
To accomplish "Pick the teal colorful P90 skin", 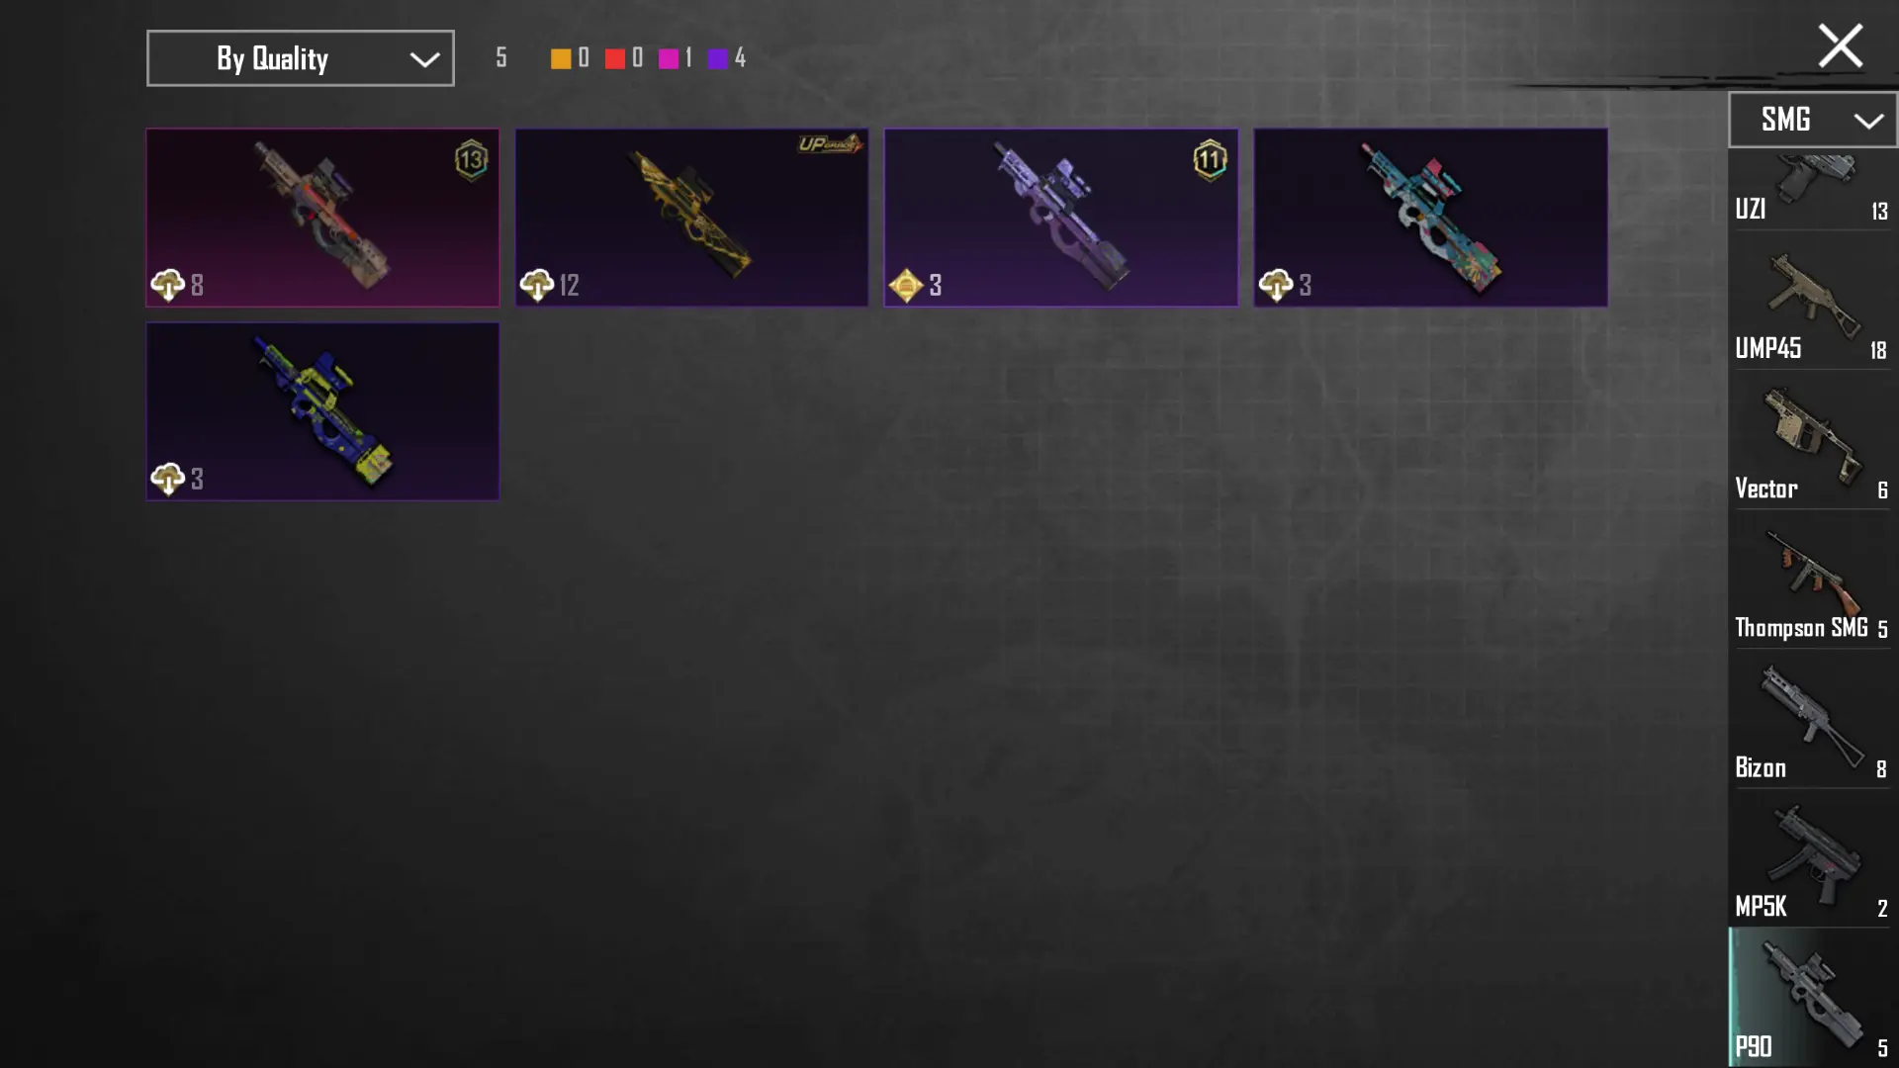I will point(1430,218).
